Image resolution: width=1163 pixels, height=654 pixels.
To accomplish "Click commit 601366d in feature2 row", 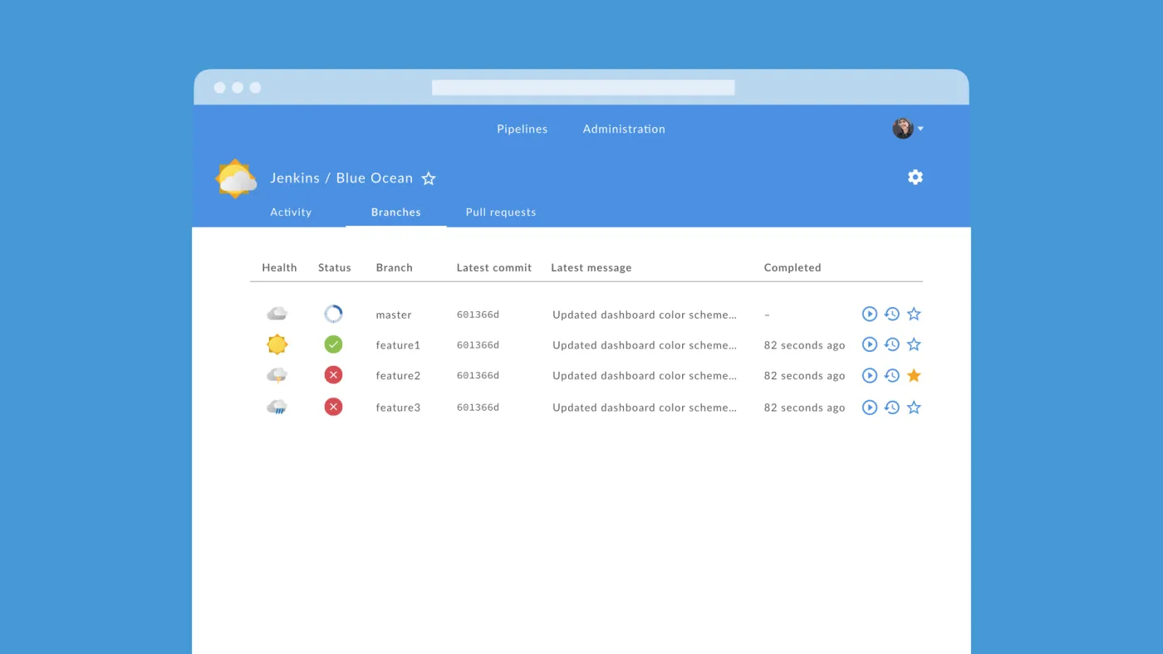I will (x=478, y=376).
